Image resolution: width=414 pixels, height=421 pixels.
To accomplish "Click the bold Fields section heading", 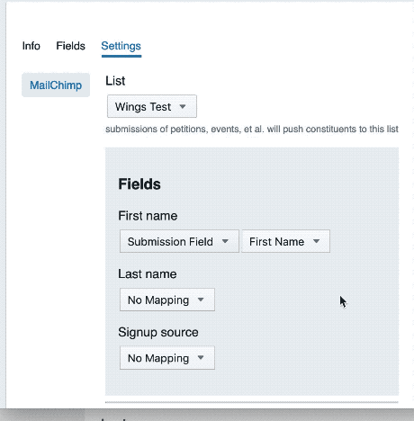I will tap(139, 184).
